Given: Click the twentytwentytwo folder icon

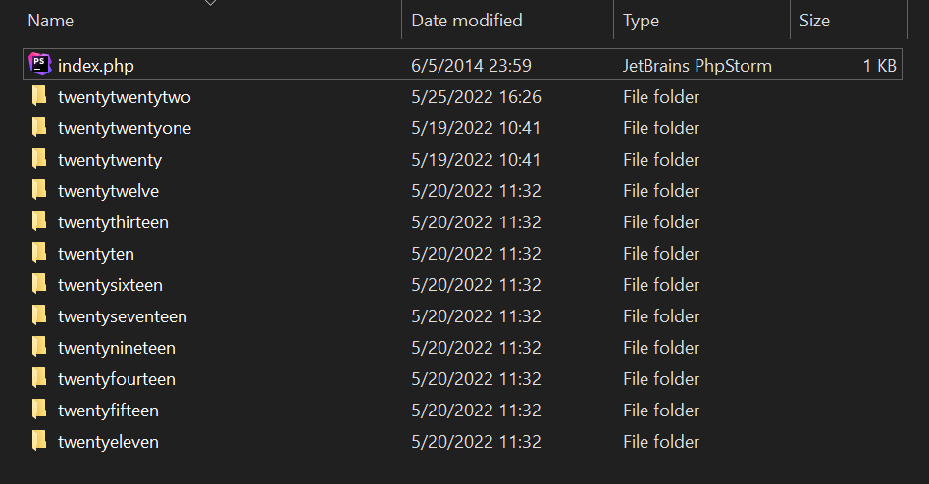Looking at the screenshot, I should 39,97.
